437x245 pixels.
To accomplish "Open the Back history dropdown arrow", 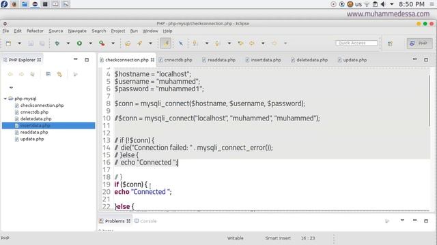I will (x=263, y=44).
